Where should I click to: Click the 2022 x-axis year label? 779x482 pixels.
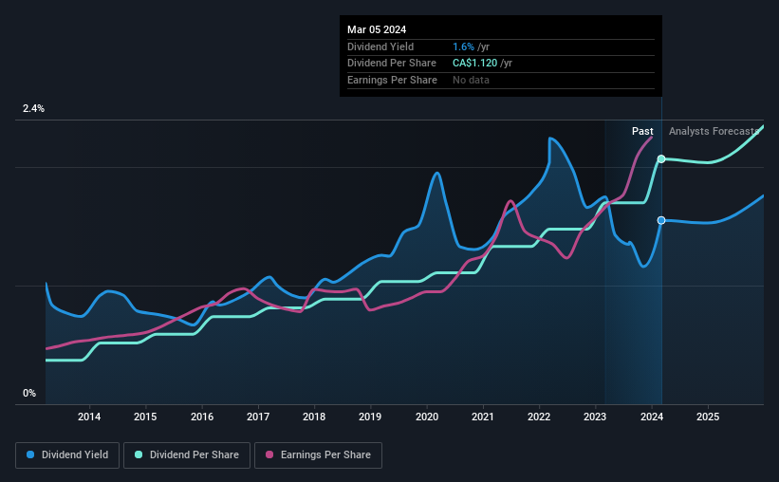point(539,417)
